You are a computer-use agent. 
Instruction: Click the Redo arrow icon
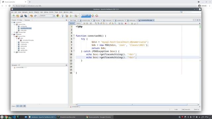coord(35,16)
